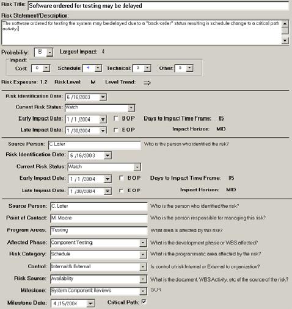Toggle the lower EOP checkbox
This screenshot has height=309, width=292.
[121, 190]
